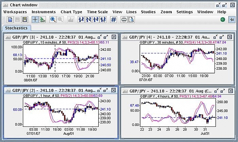Click the print preview icon
Screen dimensions: 238x142
coord(131,20)
